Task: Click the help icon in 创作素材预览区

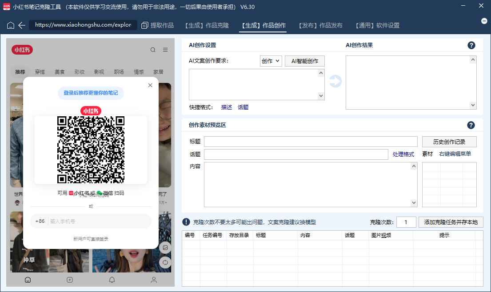Action: [471, 125]
